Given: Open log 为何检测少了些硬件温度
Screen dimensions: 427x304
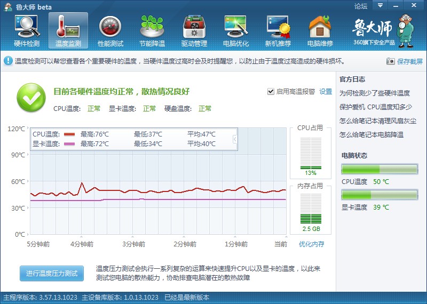Looking at the screenshot, I should point(375,93).
